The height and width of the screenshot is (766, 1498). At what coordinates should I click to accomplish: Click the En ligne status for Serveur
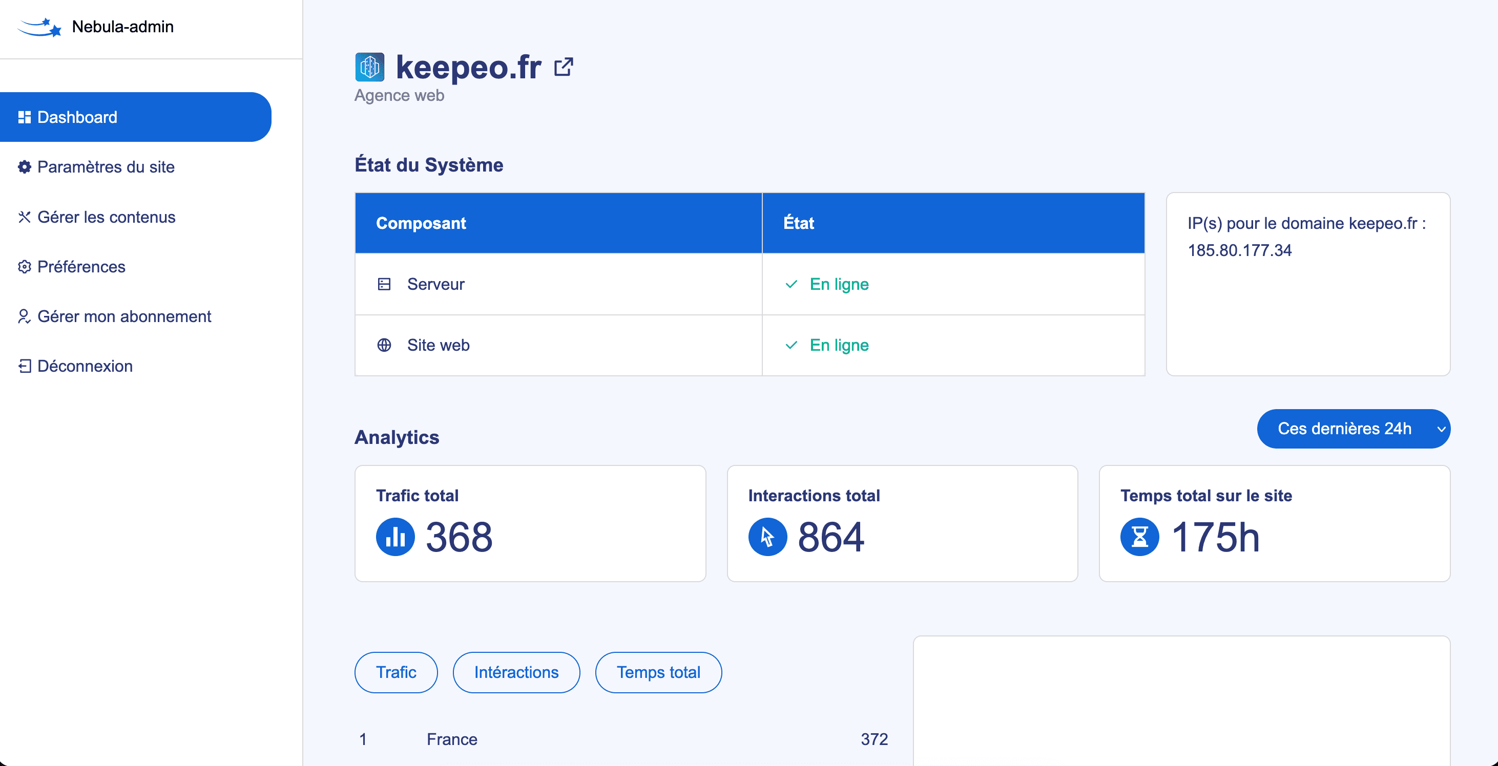[x=839, y=284]
